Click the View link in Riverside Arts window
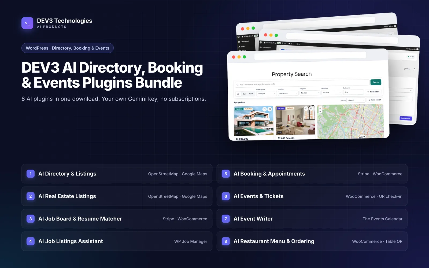This screenshot has width=429, height=268. 407,69
